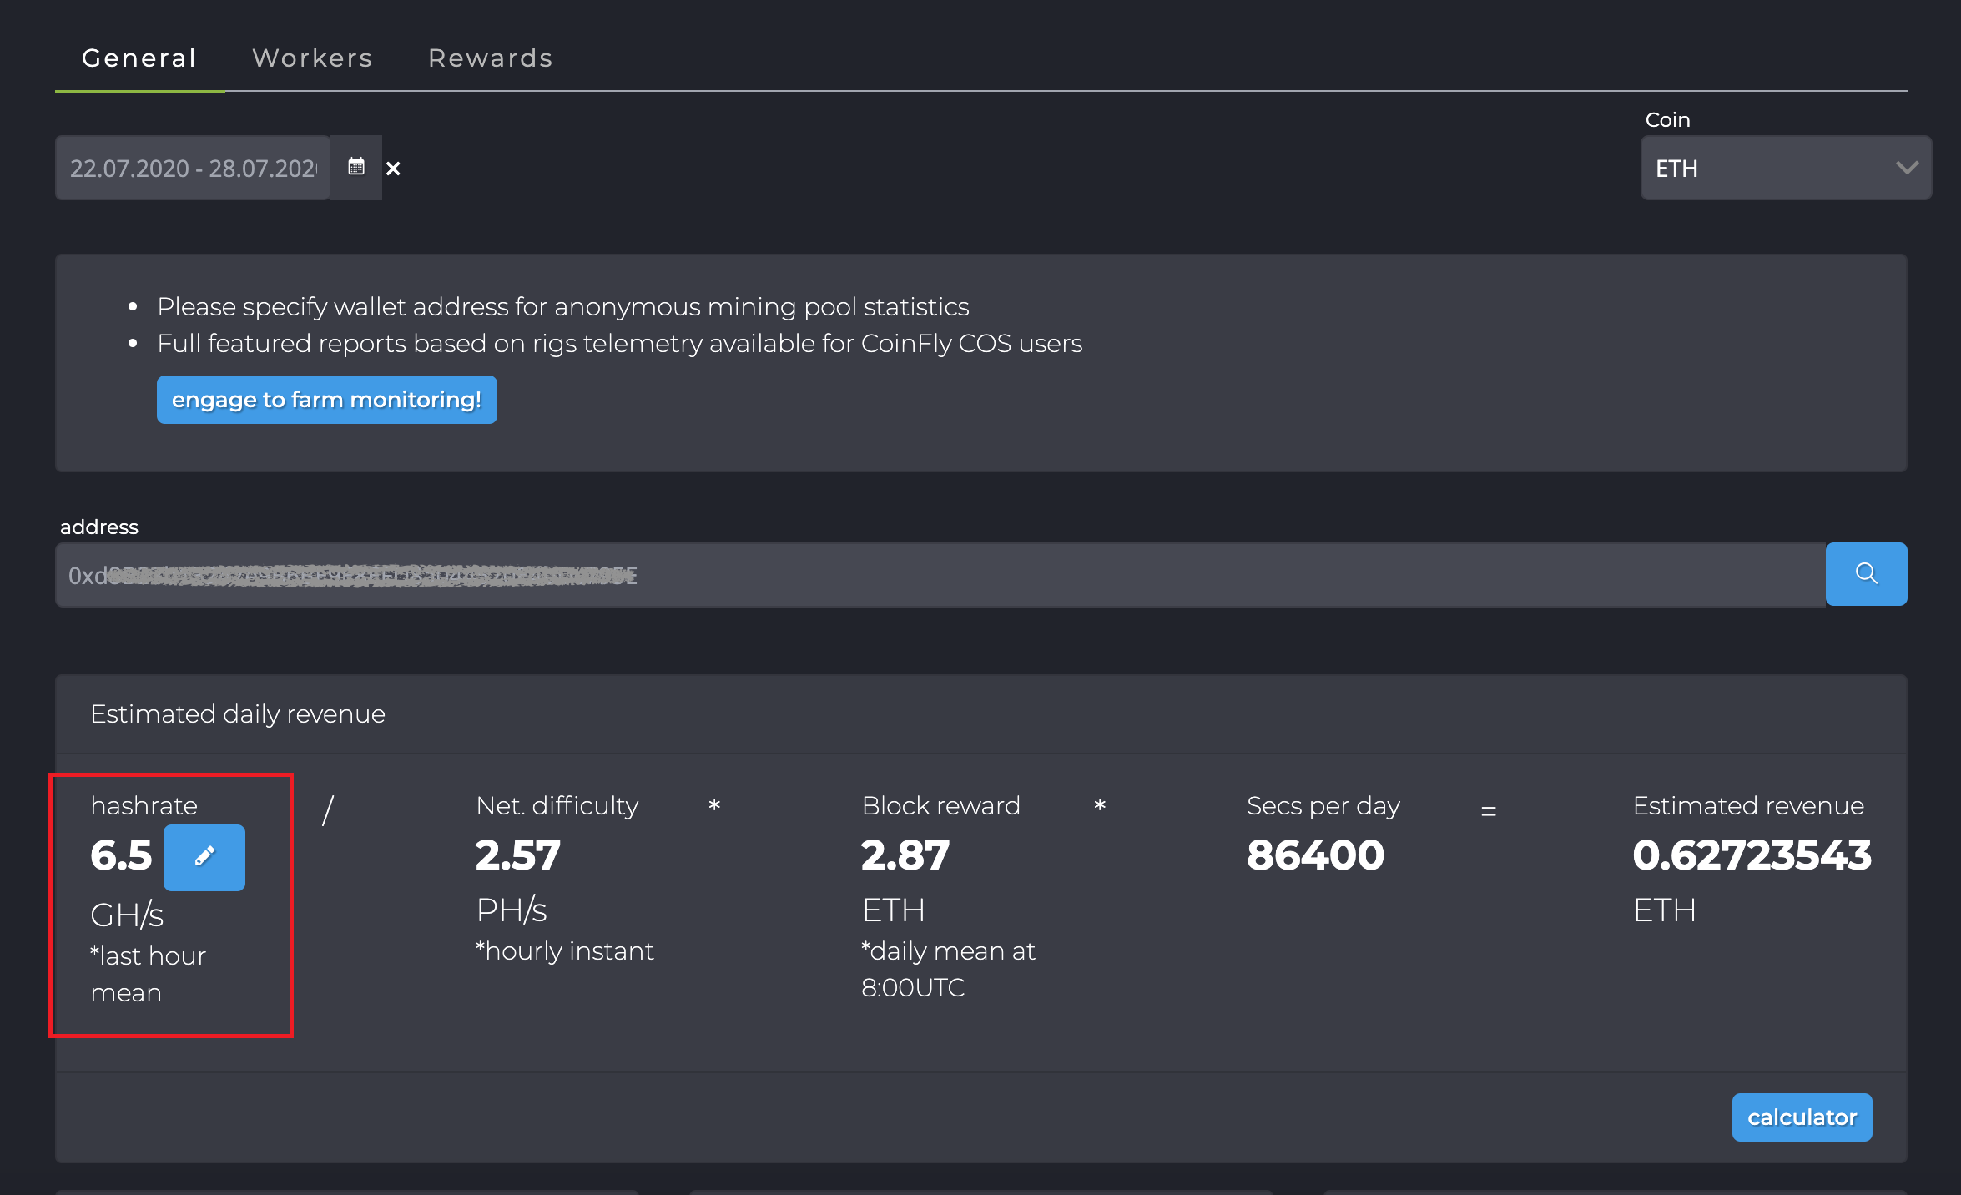Click the engage to farm monitoring button

point(326,400)
